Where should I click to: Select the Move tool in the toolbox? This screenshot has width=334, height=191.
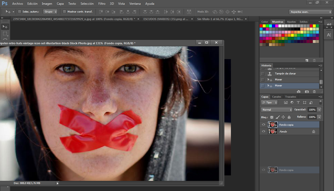coord(5,27)
